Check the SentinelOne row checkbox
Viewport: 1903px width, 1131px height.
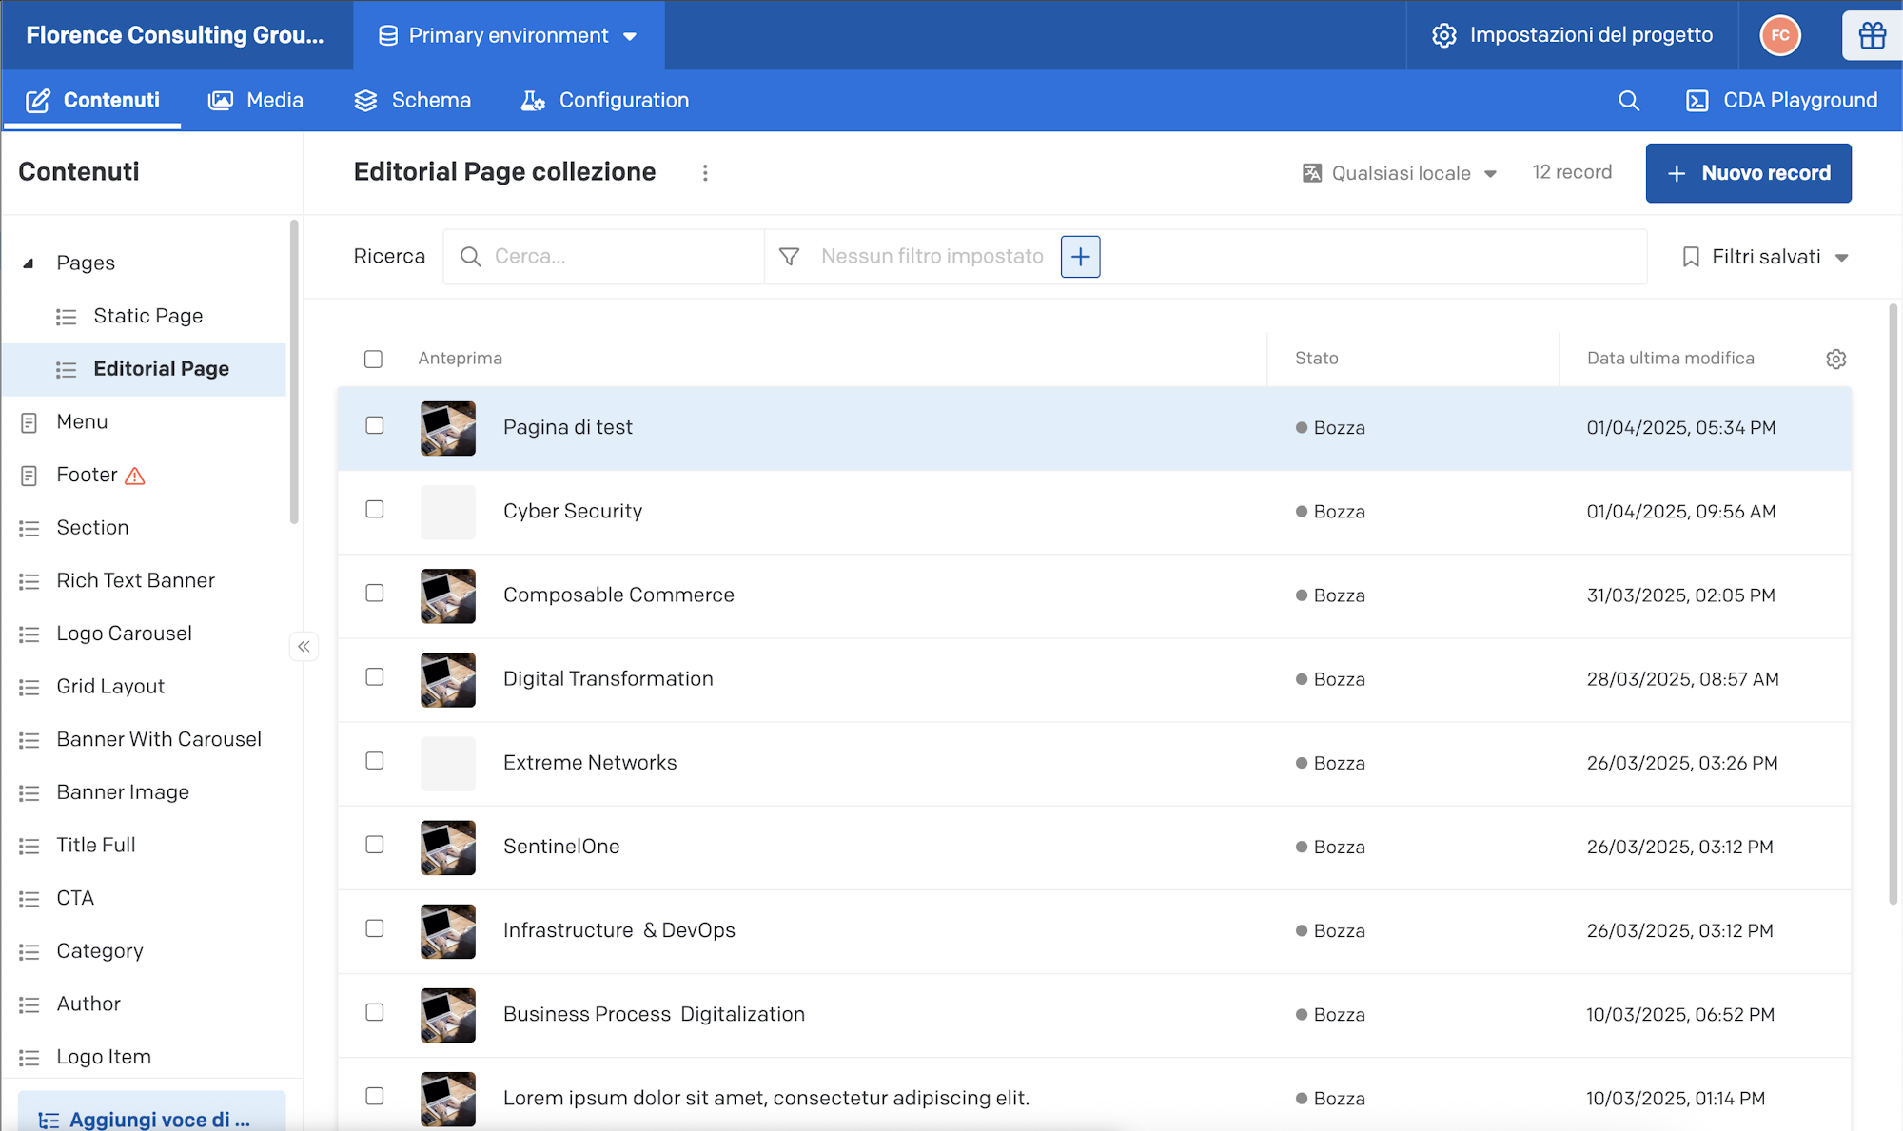pos(375,844)
